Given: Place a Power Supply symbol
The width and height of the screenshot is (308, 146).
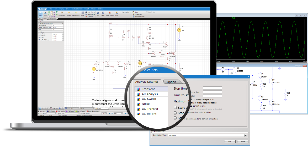Looking at the screenshot, I should 109,13.
